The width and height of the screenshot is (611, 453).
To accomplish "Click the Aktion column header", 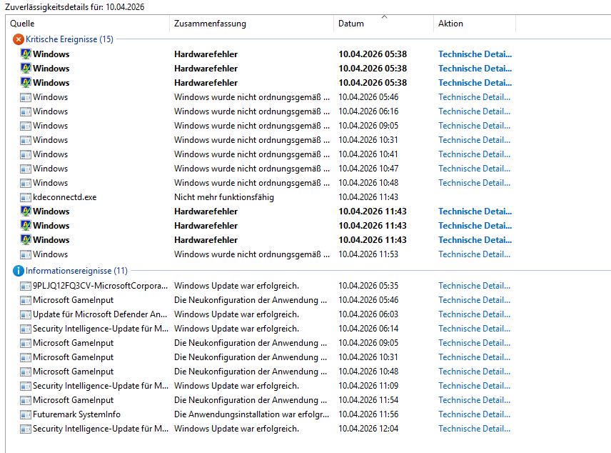I will (475, 24).
